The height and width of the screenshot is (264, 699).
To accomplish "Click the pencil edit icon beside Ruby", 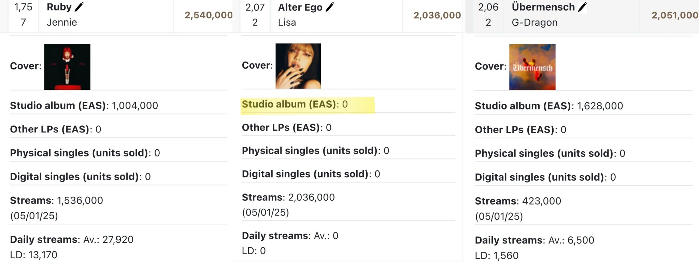I will (x=79, y=7).
